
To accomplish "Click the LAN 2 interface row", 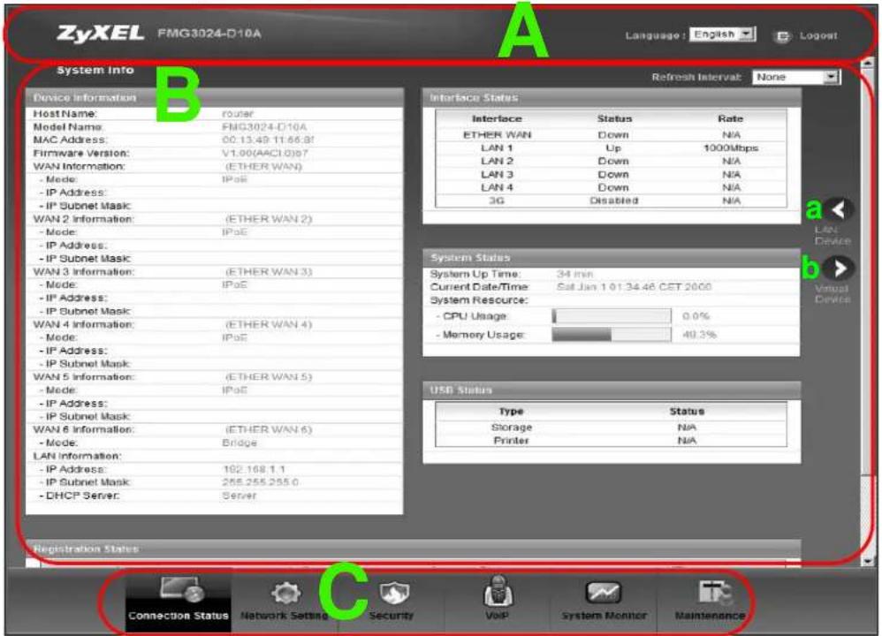I will pyautogui.click(x=611, y=162).
